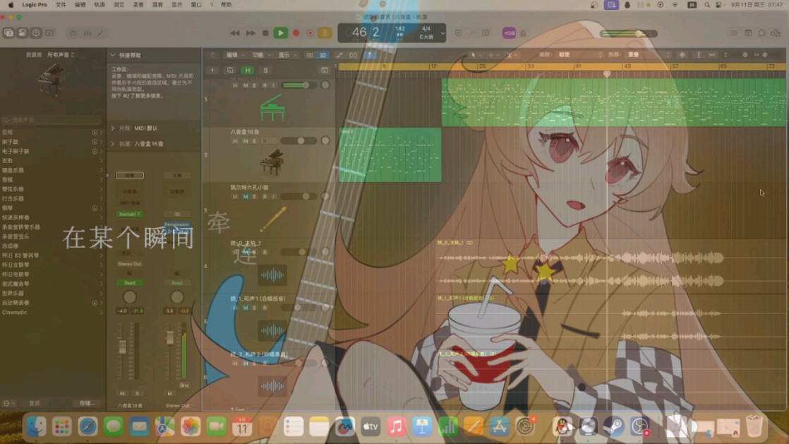Click the 存储... button in library

coord(87,403)
